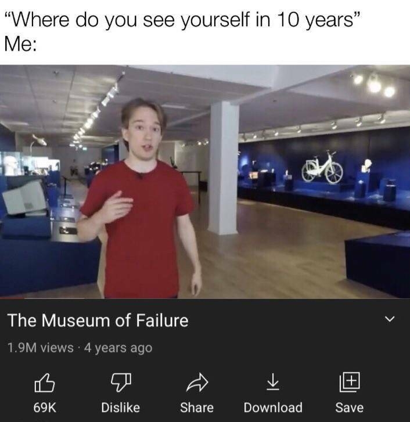The height and width of the screenshot is (422, 410).
Task: Tap the 1.9M views text
Action: pyautogui.click(x=41, y=348)
